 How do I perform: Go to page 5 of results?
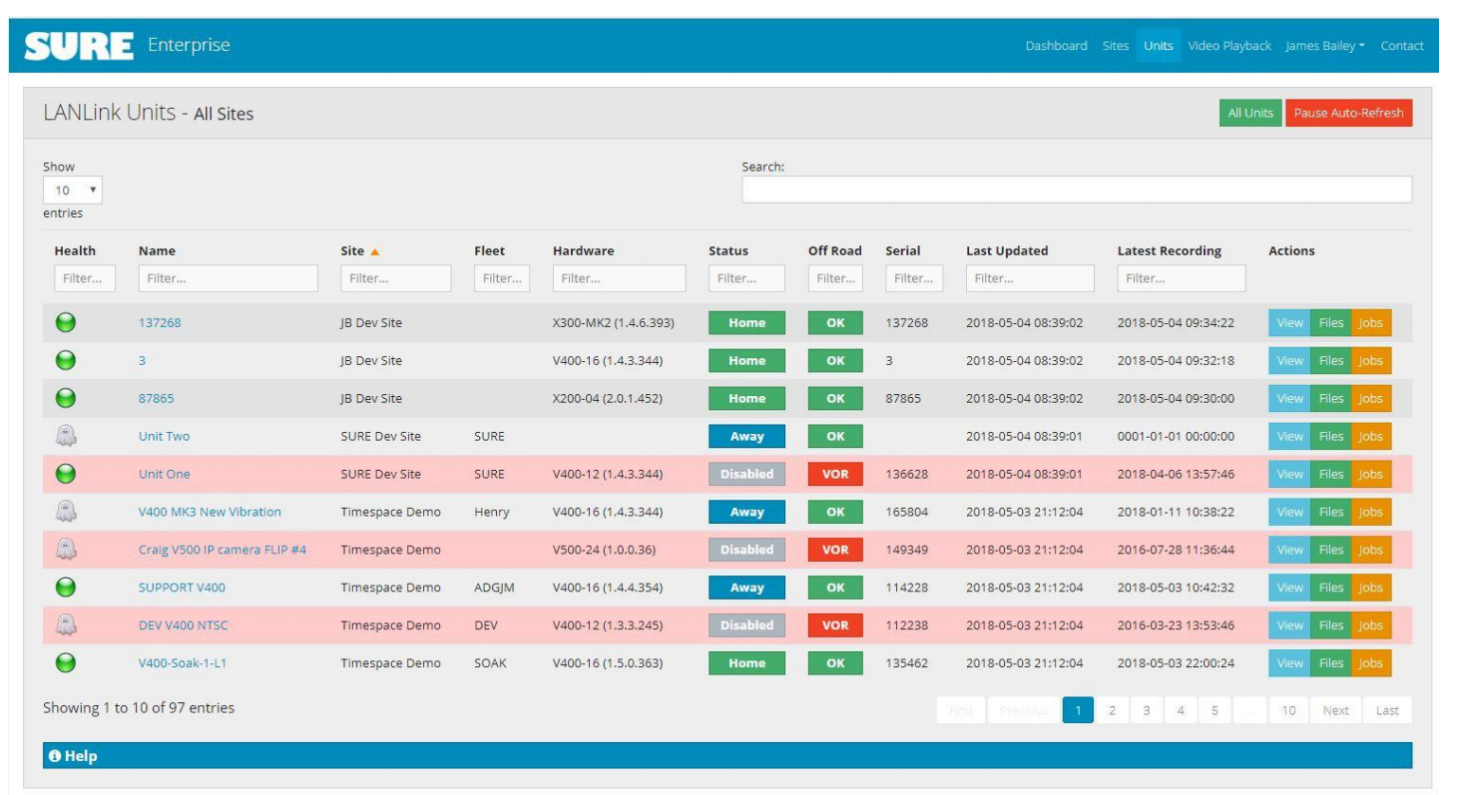[1215, 710]
